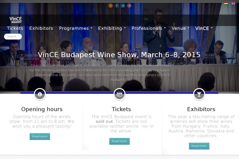Image resolution: width=239 pixels, height=159 pixels.
Task: Click the 'Opening hours of the wines show' description
Action: (42, 121)
